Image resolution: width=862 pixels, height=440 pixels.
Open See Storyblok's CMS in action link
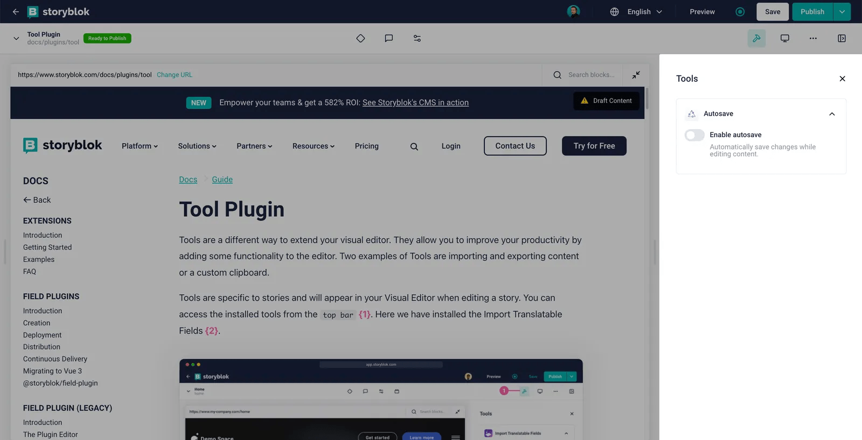coord(415,103)
